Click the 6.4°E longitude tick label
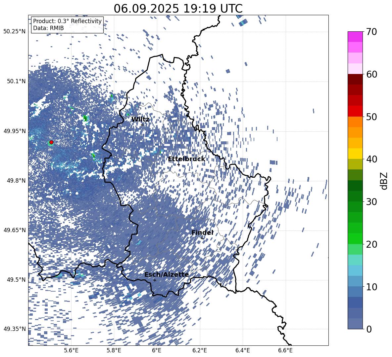 click(x=242, y=350)
